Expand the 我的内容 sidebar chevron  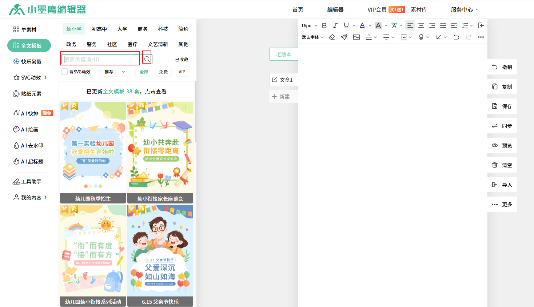click(45, 197)
